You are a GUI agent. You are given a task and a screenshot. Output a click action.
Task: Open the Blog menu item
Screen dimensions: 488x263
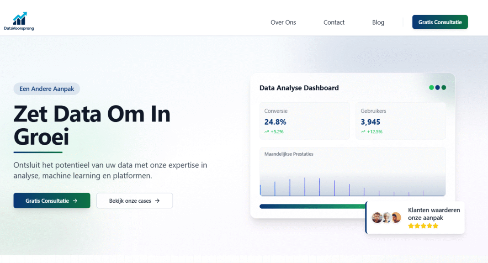click(378, 22)
